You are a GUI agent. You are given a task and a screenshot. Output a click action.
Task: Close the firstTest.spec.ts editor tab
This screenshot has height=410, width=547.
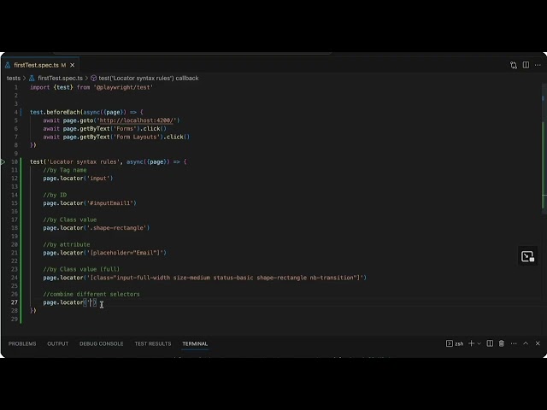point(72,65)
